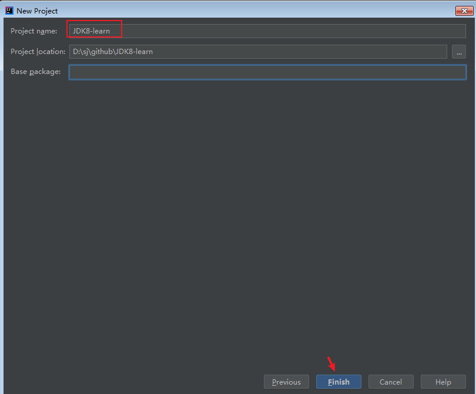Click the 'New Project' title text
The width and height of the screenshot is (476, 394).
(37, 11)
